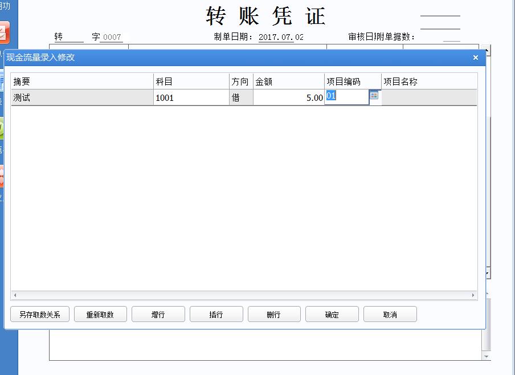Click the 另存取数关系 button
Screen dimensions: 515x375
coord(39,315)
